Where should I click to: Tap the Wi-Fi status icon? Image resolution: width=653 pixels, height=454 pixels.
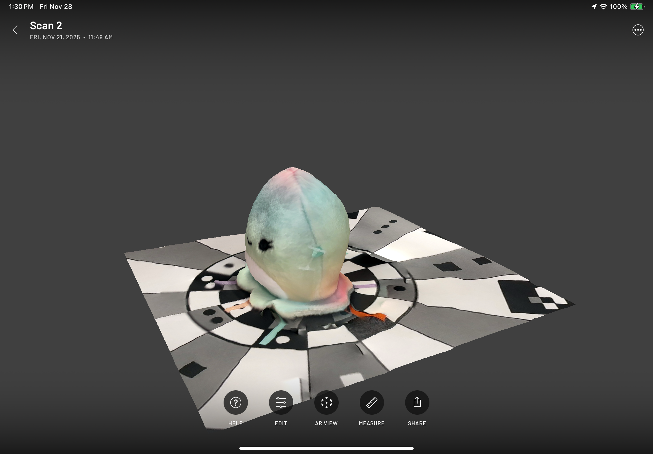603,7
